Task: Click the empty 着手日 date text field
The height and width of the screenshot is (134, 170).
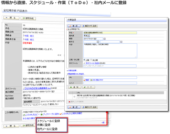Action: tap(110, 42)
